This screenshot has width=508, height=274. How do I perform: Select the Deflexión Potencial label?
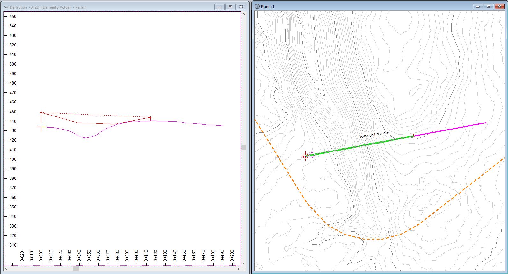374,135
